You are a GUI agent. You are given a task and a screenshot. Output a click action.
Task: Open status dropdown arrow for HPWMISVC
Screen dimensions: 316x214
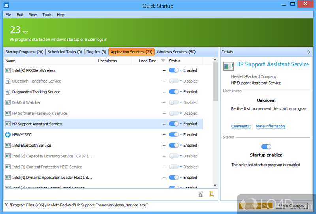click(181, 134)
